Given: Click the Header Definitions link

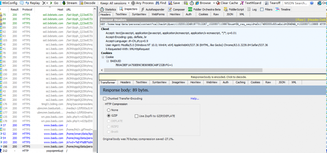Looking at the screenshot, I should (317, 20).
